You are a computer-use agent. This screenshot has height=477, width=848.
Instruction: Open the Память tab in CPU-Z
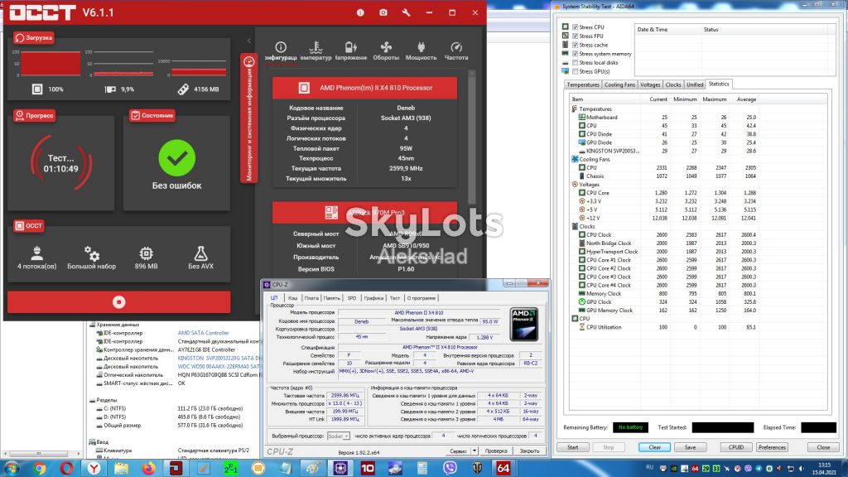coord(331,298)
